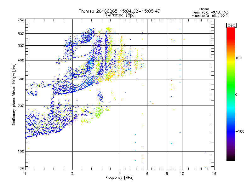Click the 'Phases' header text

tap(204, 9)
